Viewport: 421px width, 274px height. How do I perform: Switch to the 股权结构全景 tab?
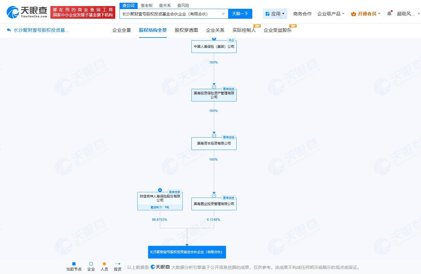pos(153,30)
